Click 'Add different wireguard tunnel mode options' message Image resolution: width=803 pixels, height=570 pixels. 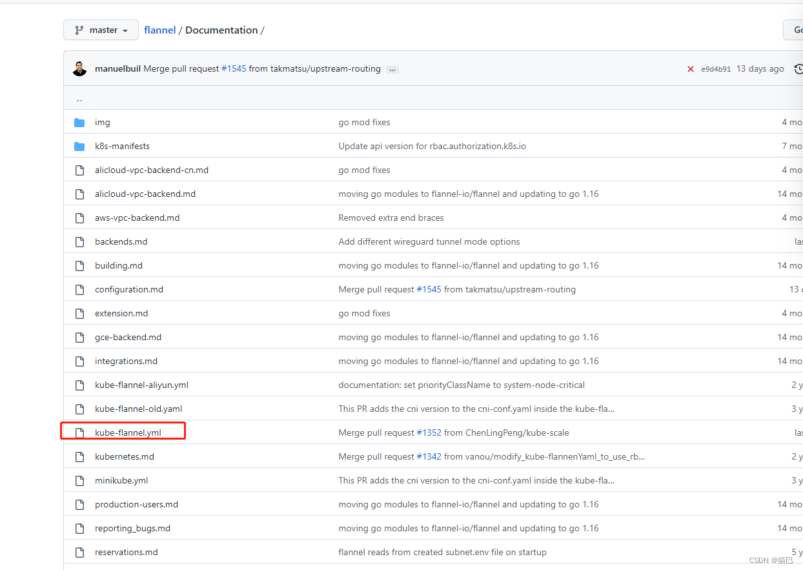coord(429,241)
